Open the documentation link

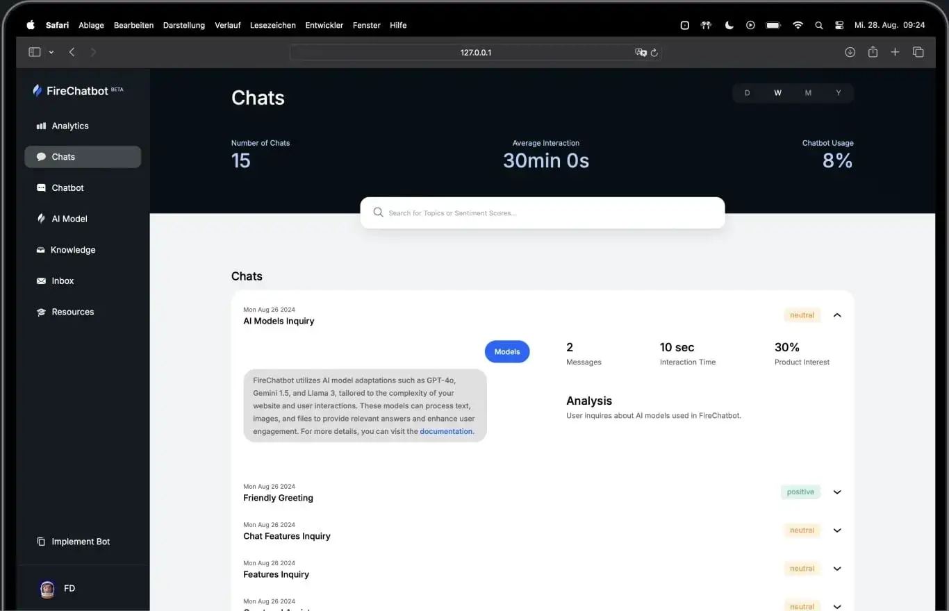point(446,431)
